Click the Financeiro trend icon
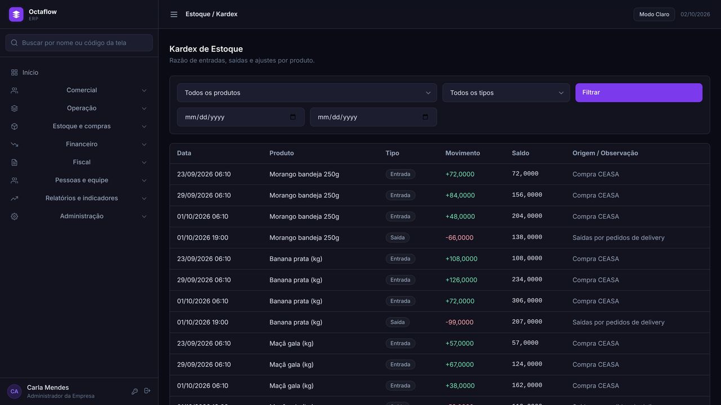The width and height of the screenshot is (721, 405). tap(15, 145)
